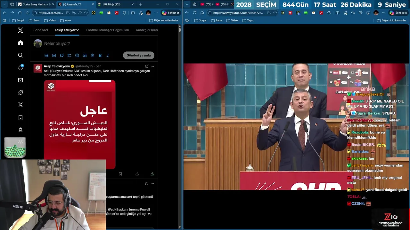This screenshot has height=230, width=410.
Task: Open Diğer sık kullanılanlar in left browser
Action: 164,20
